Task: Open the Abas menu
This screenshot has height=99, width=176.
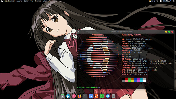Action: (x=45, y=1)
